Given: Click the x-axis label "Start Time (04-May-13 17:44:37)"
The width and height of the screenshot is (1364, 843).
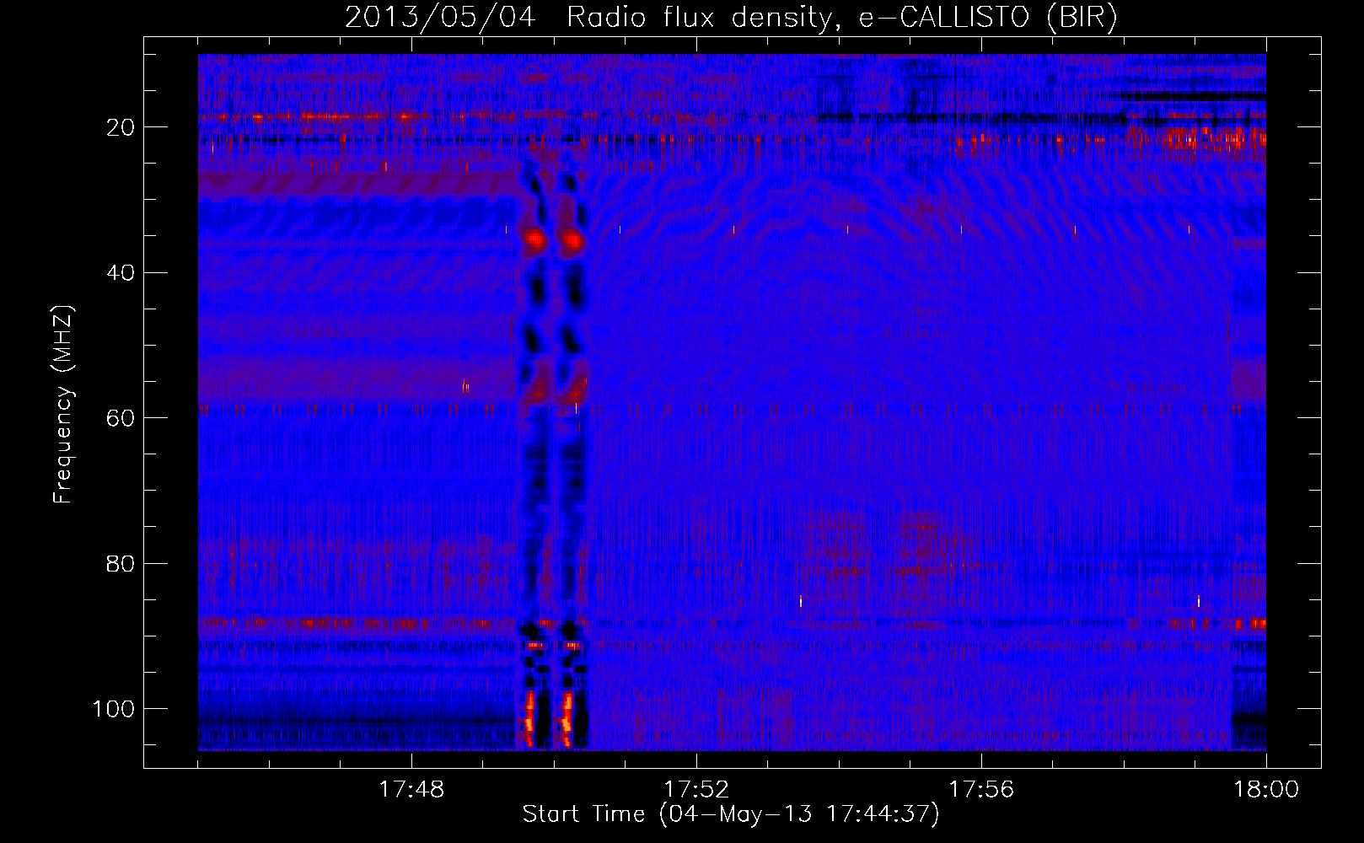Looking at the screenshot, I should [x=731, y=814].
